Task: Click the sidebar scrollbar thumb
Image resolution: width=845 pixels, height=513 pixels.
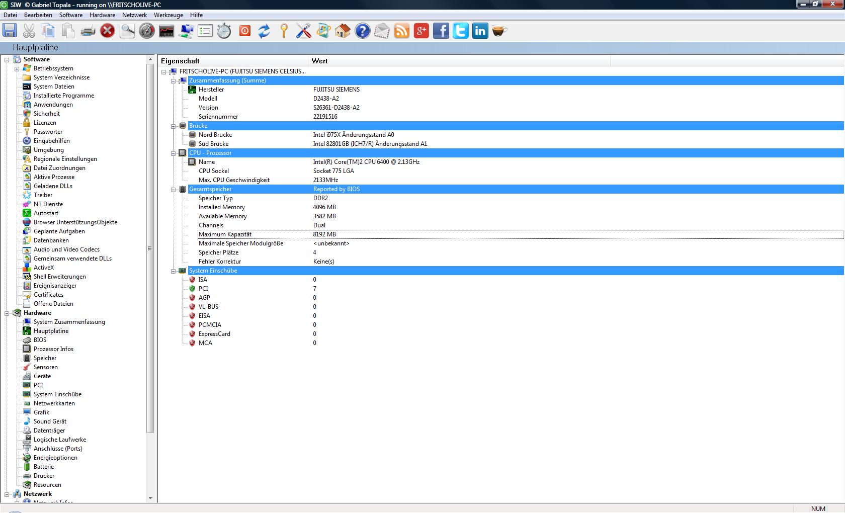Action: [x=150, y=248]
